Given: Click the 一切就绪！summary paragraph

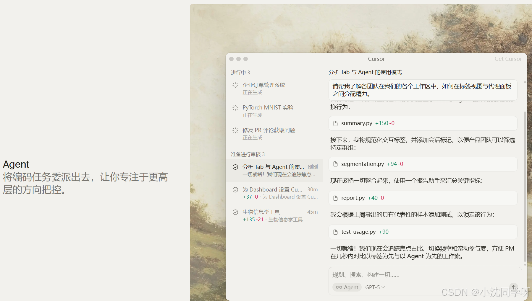Looking at the screenshot, I should 422,252.
